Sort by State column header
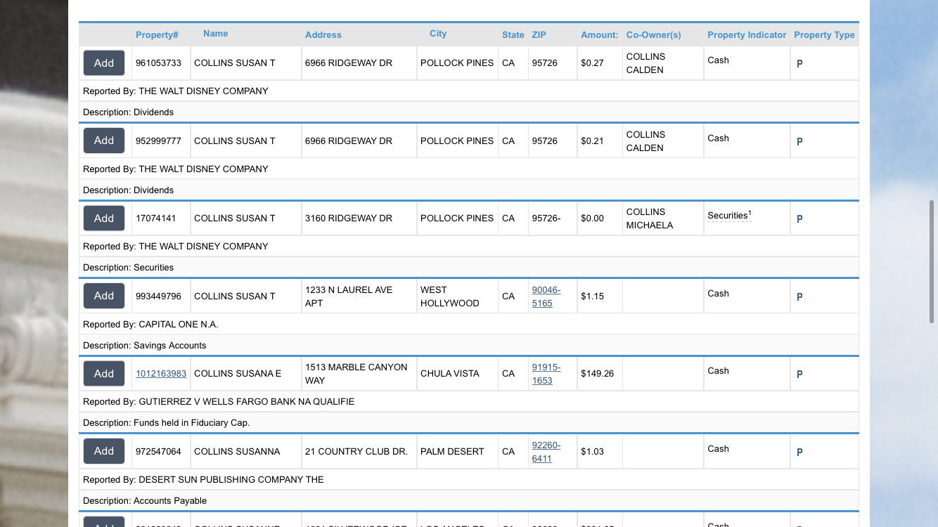938x527 pixels. (513, 35)
